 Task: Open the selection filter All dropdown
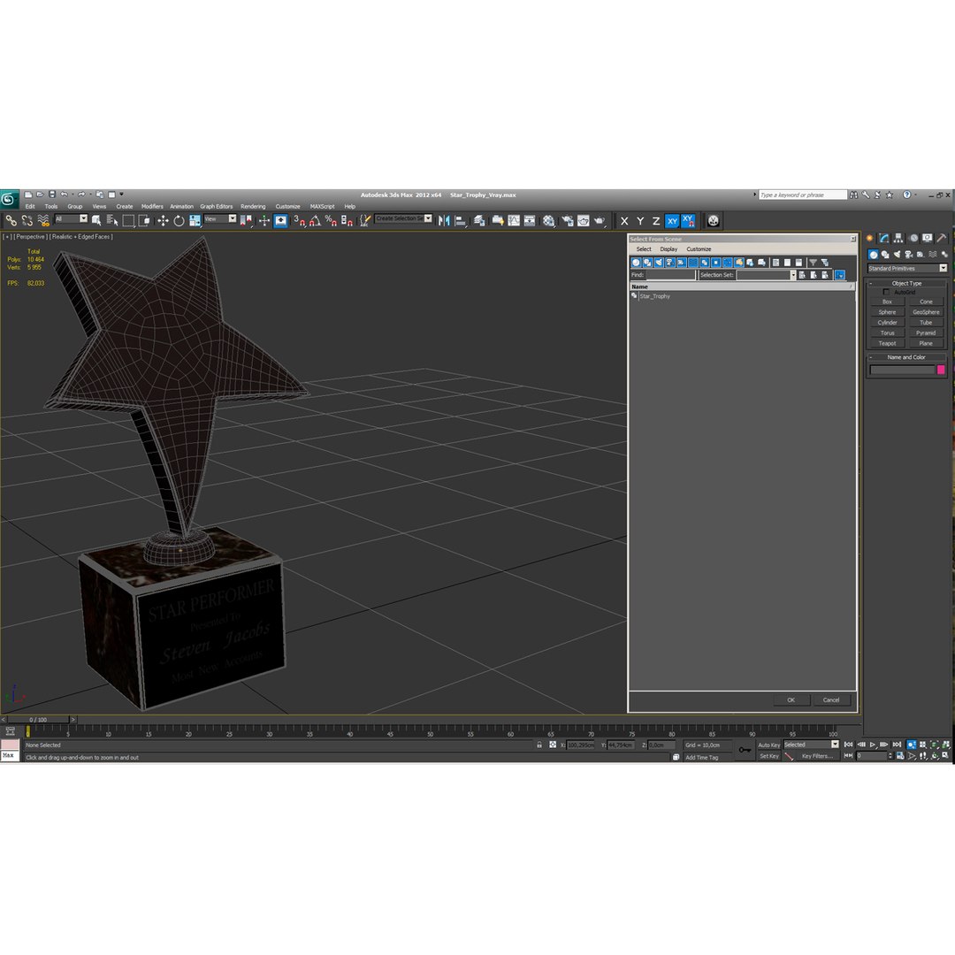[x=72, y=219]
